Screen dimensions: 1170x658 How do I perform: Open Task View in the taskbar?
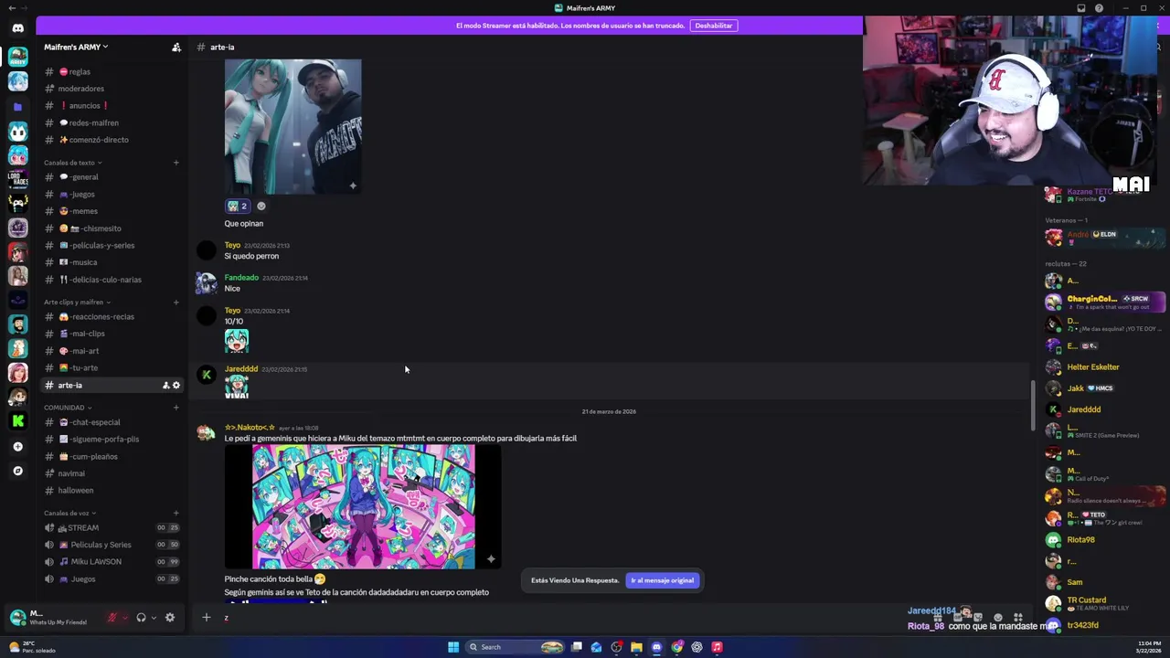(x=577, y=647)
